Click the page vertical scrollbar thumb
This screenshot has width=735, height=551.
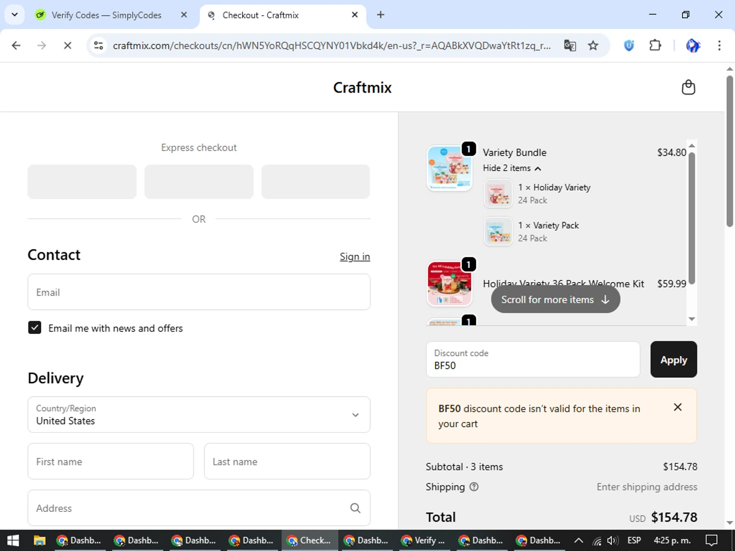click(x=730, y=151)
